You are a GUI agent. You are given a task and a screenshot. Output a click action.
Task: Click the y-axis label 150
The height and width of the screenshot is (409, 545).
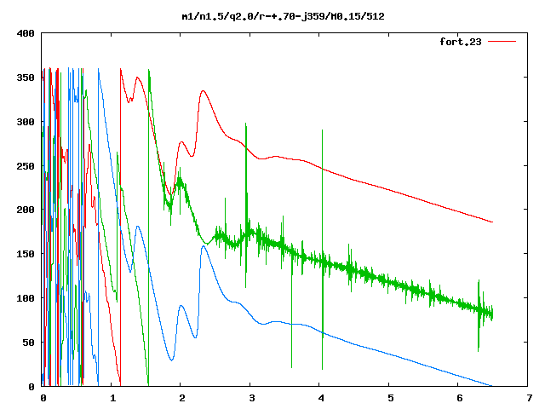tap(26, 254)
